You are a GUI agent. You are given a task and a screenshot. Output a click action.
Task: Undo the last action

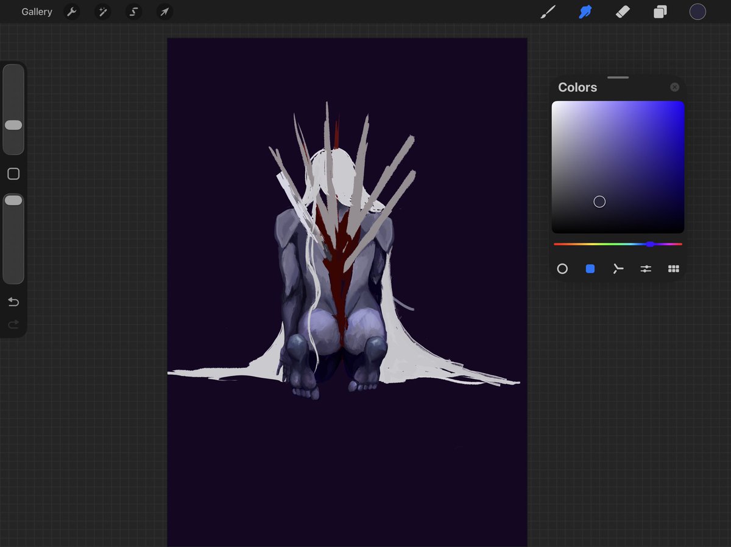13,302
